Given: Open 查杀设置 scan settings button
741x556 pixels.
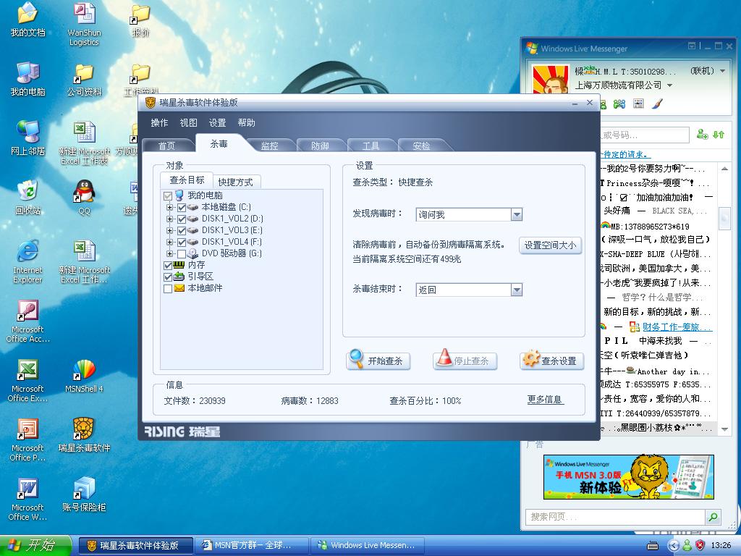Looking at the screenshot, I should [551, 361].
